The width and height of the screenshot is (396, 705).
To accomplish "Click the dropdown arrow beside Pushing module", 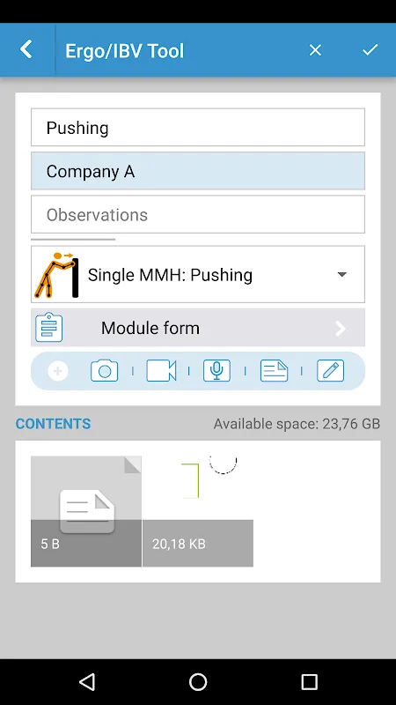I will [x=342, y=275].
